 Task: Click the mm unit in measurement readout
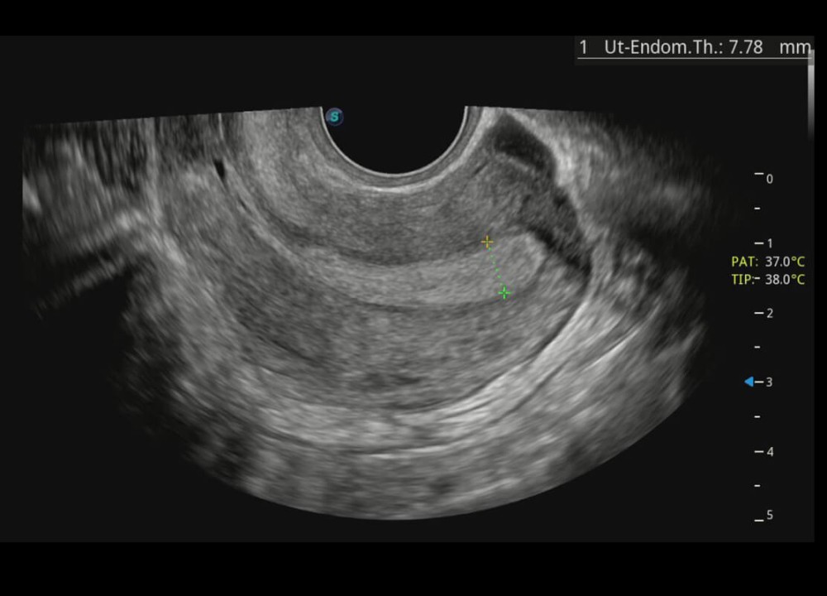click(795, 47)
